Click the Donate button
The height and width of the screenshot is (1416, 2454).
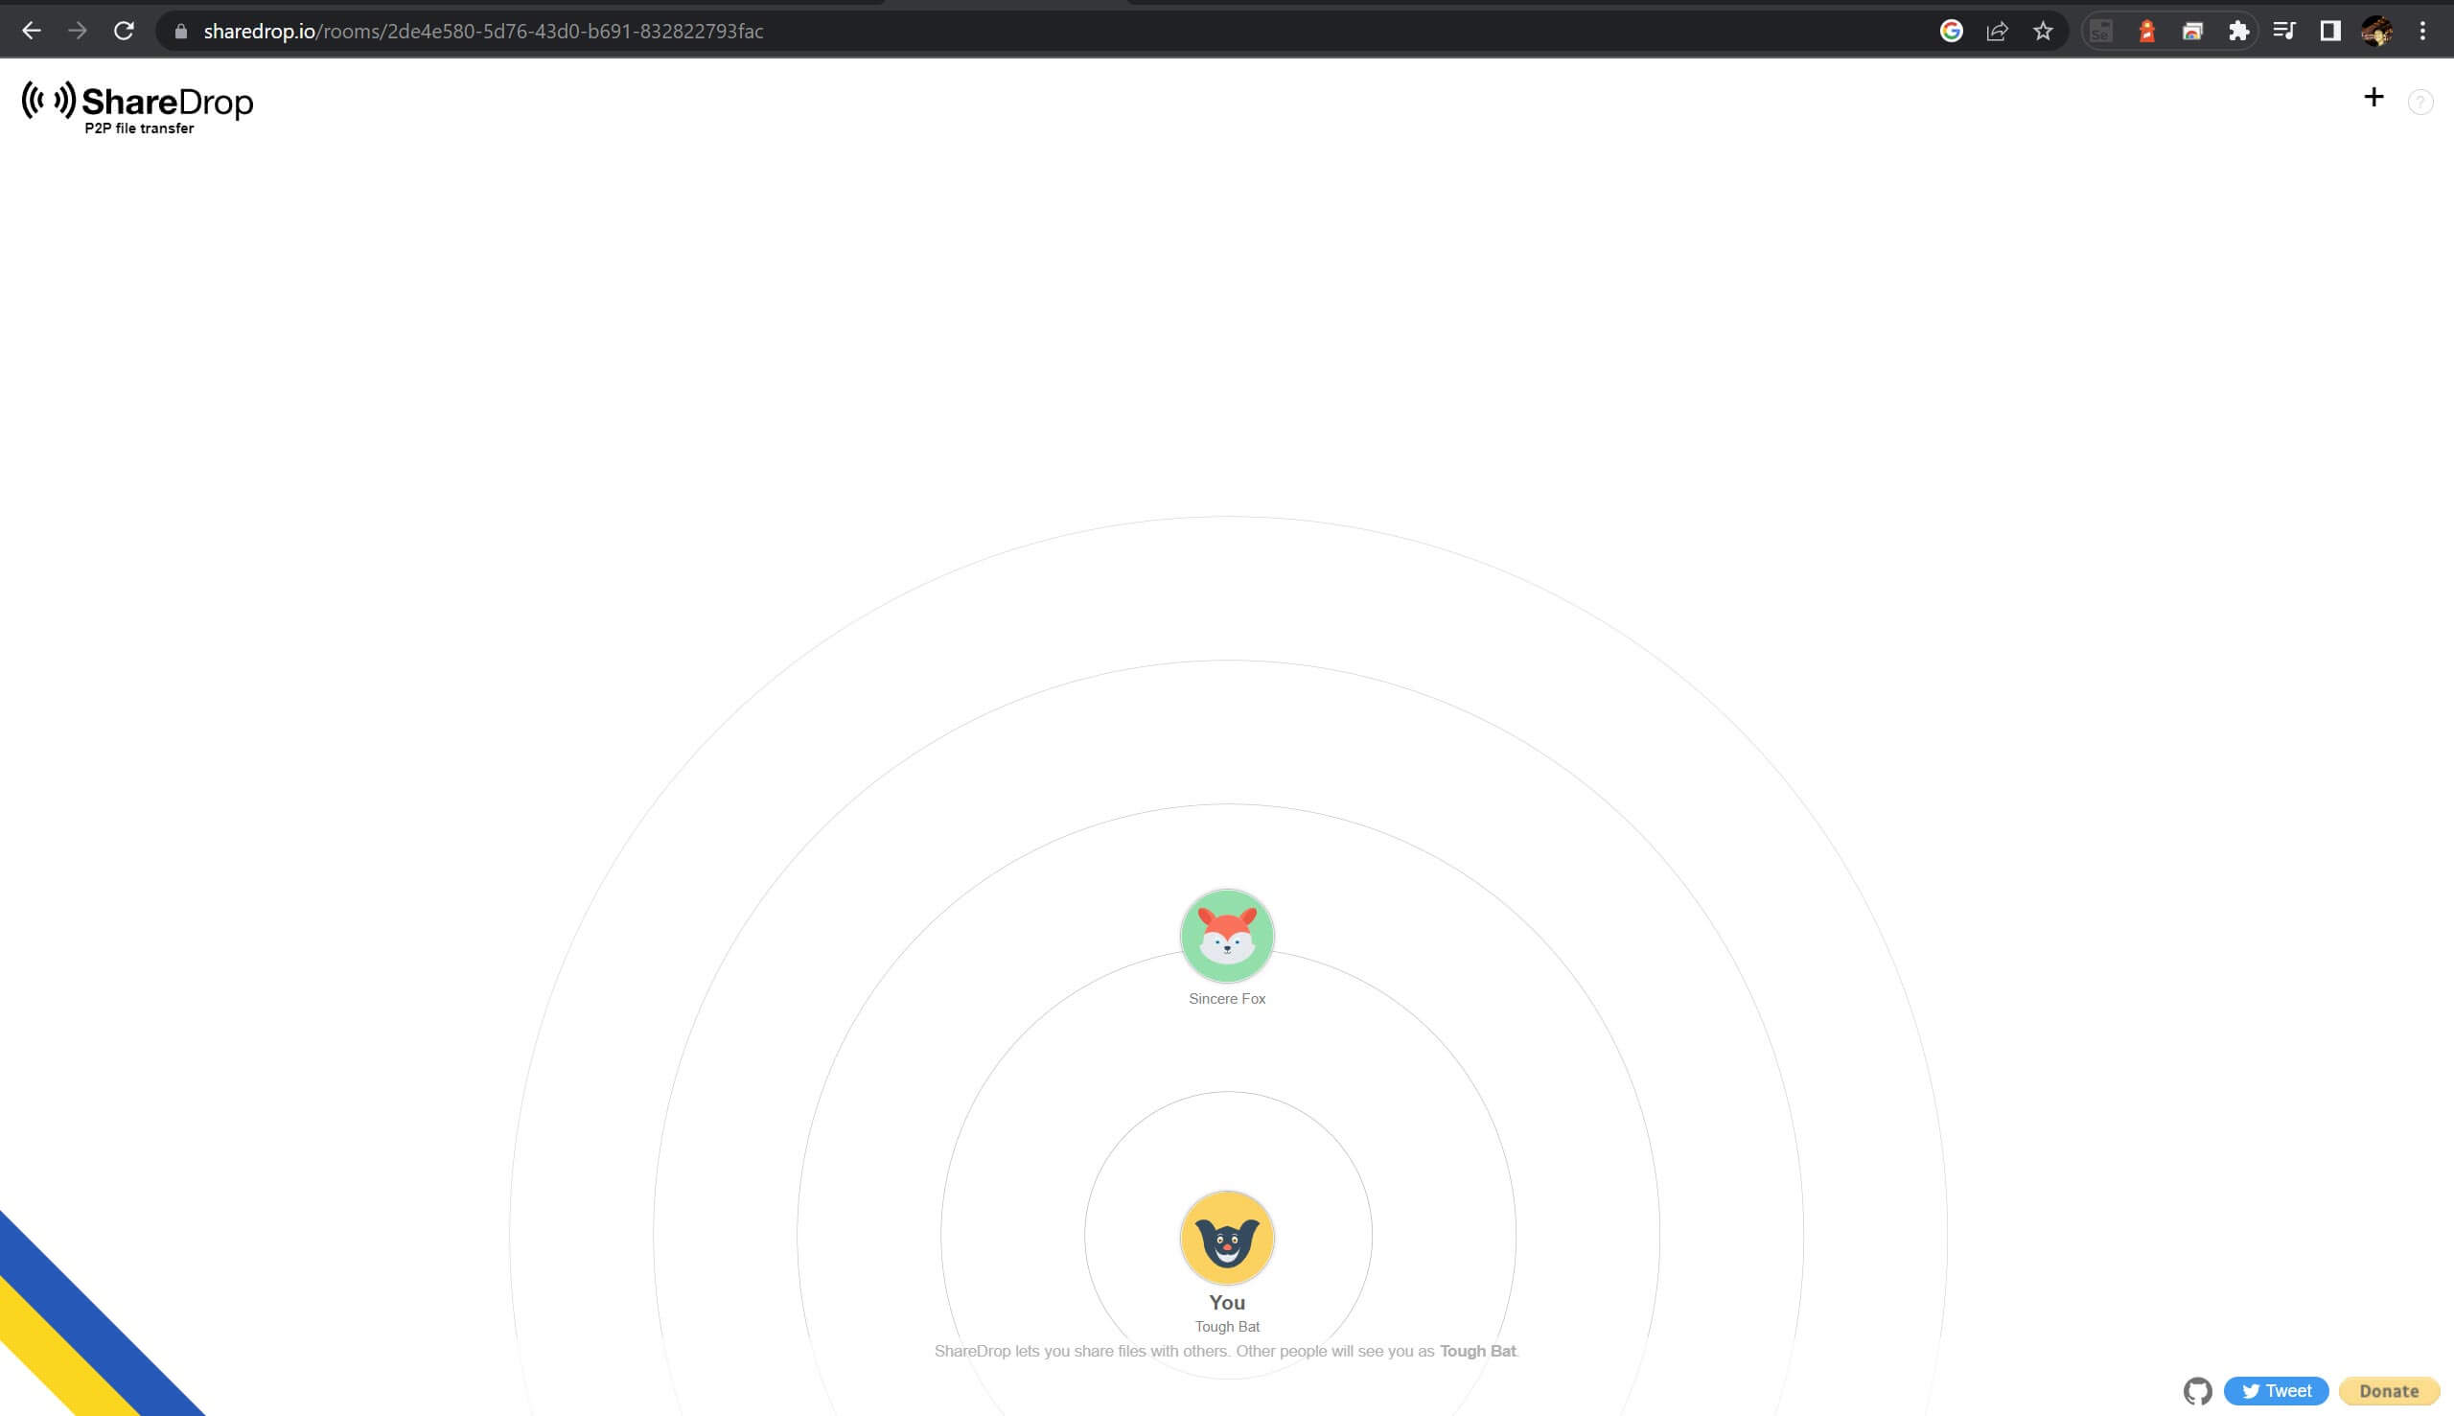pos(2390,1389)
